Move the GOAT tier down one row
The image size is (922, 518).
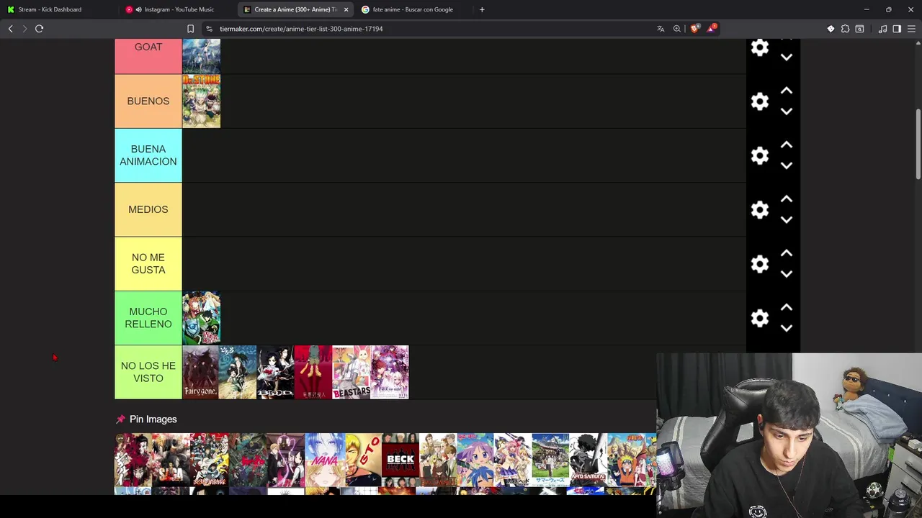click(787, 58)
